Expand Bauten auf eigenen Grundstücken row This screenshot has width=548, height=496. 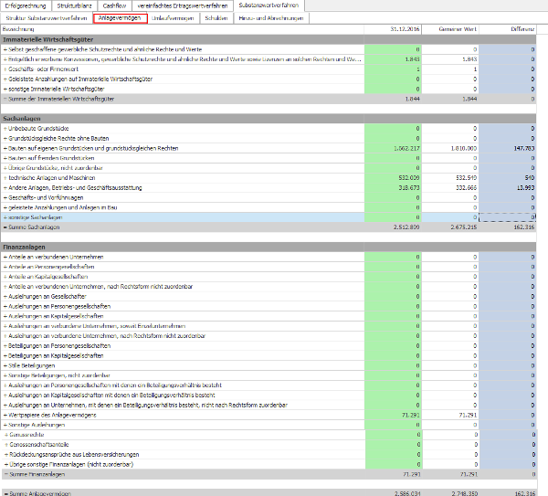pos(5,148)
